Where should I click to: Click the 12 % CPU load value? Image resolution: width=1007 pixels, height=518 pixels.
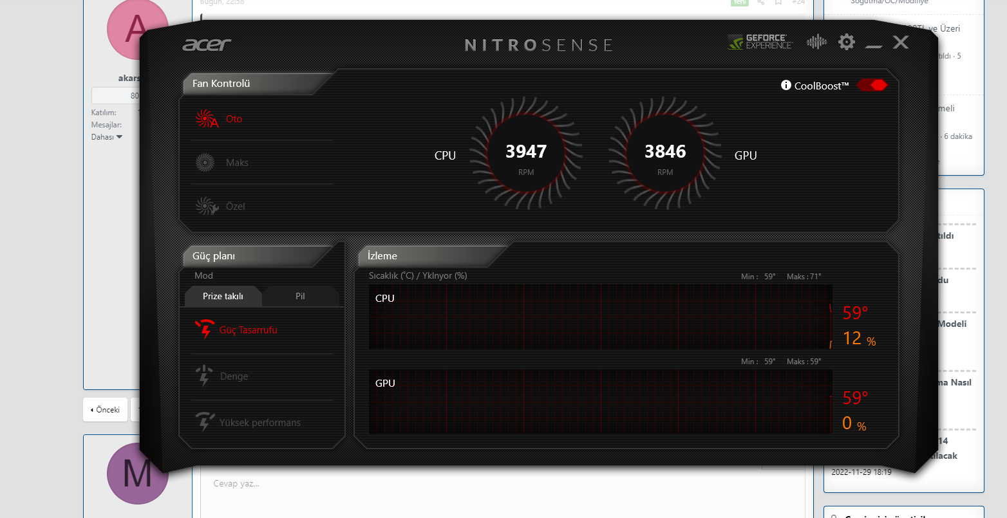point(859,338)
